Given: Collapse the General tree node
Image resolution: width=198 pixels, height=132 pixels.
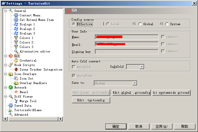Looking at the screenshot, I should tap(5, 11).
